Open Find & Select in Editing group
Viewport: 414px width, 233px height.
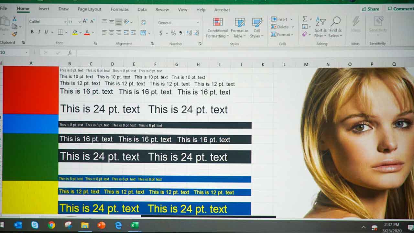pyautogui.click(x=335, y=28)
